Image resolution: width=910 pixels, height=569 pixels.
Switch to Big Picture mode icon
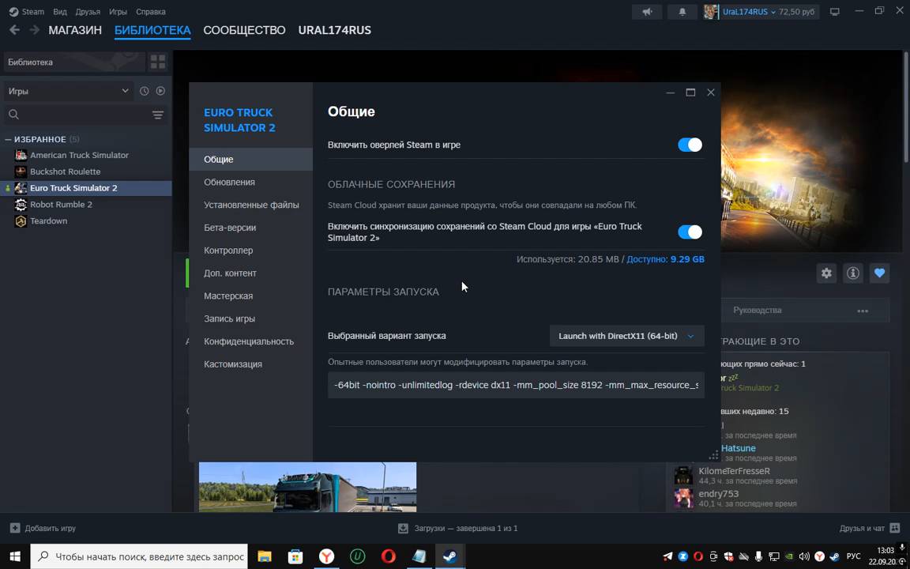(x=834, y=12)
